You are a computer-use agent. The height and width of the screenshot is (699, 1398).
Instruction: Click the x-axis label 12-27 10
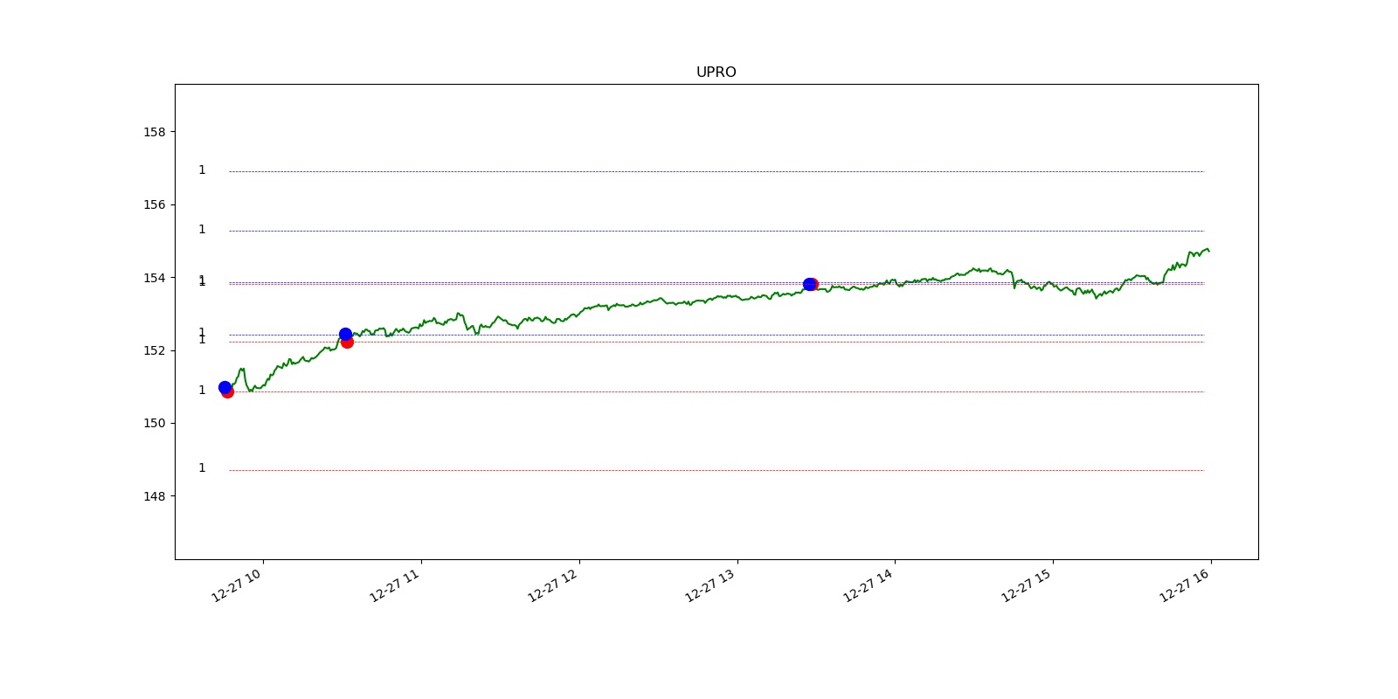[237, 585]
